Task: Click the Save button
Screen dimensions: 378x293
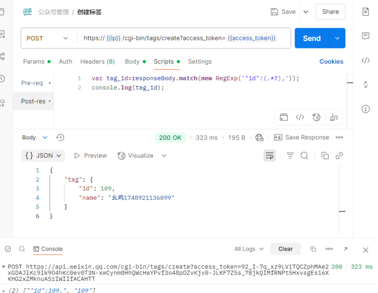Action: [x=283, y=11]
